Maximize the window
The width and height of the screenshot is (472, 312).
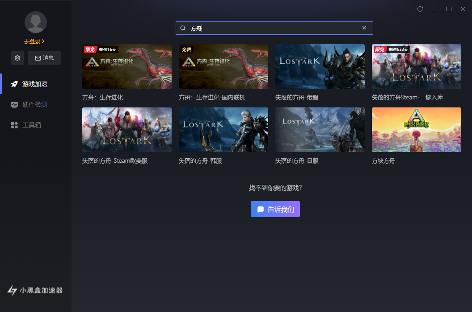pyautogui.click(x=448, y=9)
